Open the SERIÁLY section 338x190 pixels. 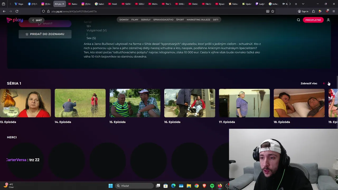146,20
